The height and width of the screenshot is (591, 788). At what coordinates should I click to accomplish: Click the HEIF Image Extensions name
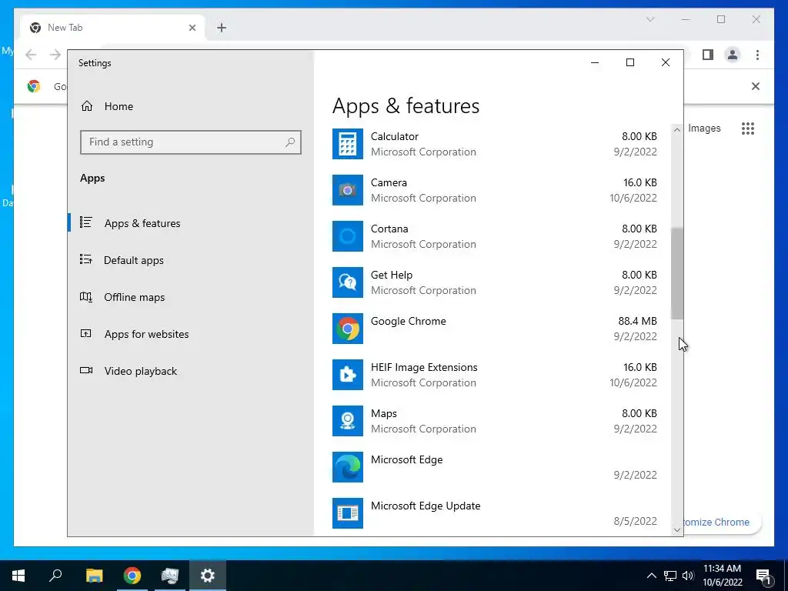point(424,367)
